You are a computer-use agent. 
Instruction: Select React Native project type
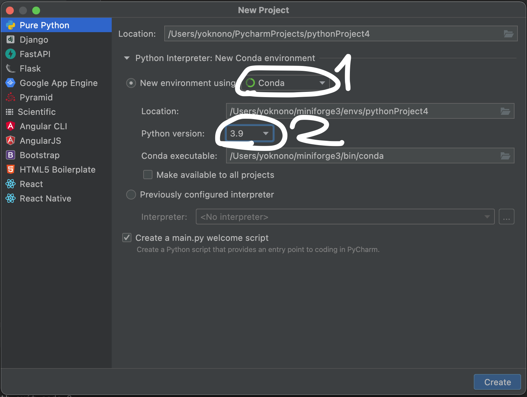tap(56, 198)
